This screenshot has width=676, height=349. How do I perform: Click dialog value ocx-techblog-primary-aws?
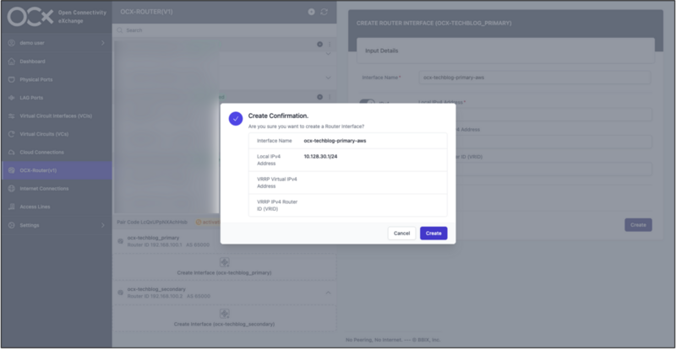335,141
